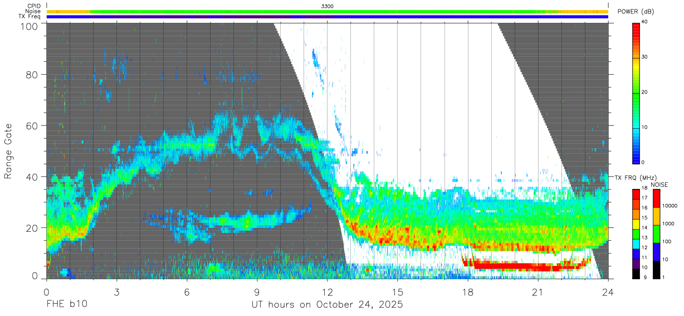684x316 pixels.
Task: Click the 10 tick on the POWER colorbar
Action: (x=644, y=127)
